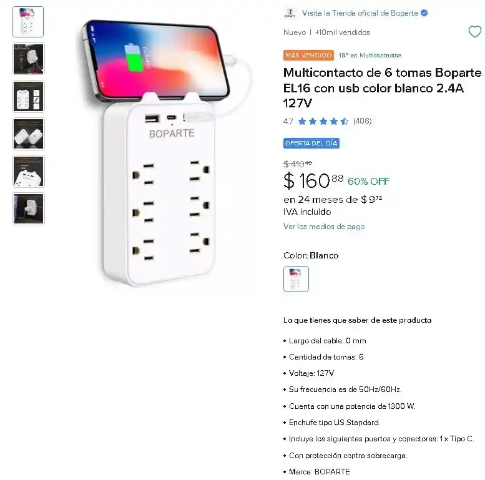Add product to favorites with heart icon

pos(475,32)
